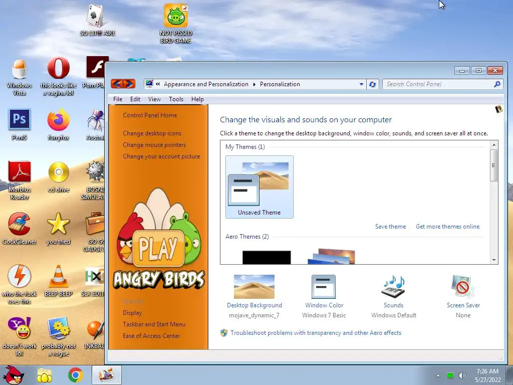Open Desktop Background settings
Image resolution: width=513 pixels, height=385 pixels.
click(254, 296)
